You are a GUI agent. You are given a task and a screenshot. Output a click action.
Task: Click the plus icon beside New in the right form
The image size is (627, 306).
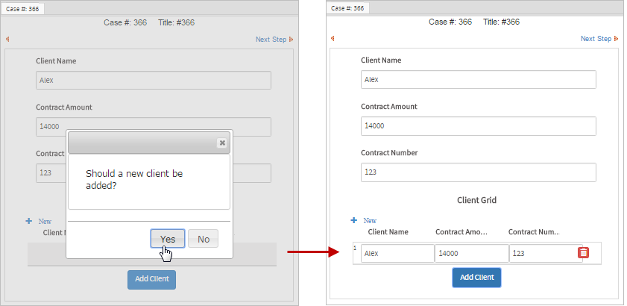[353, 220]
